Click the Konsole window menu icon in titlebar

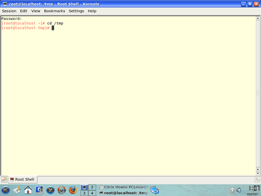tap(5, 4)
